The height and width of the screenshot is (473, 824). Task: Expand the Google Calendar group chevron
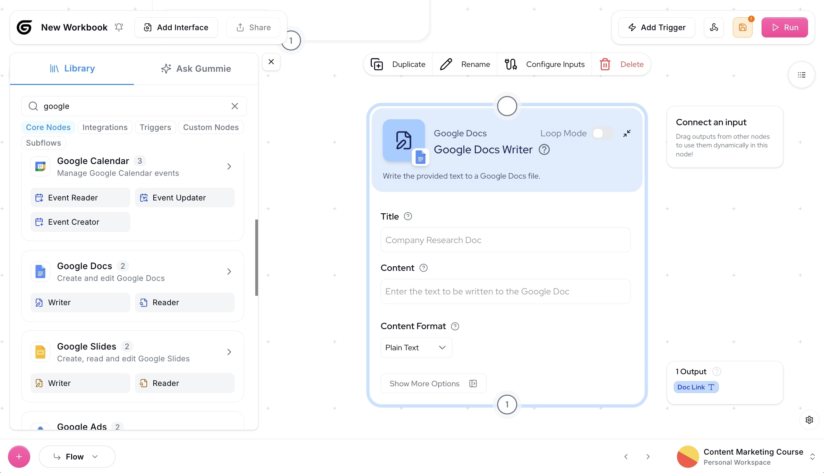click(x=229, y=167)
